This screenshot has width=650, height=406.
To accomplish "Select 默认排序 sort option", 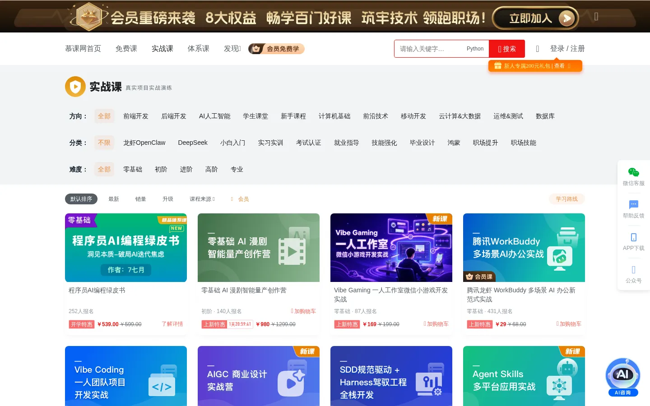I will pos(81,199).
